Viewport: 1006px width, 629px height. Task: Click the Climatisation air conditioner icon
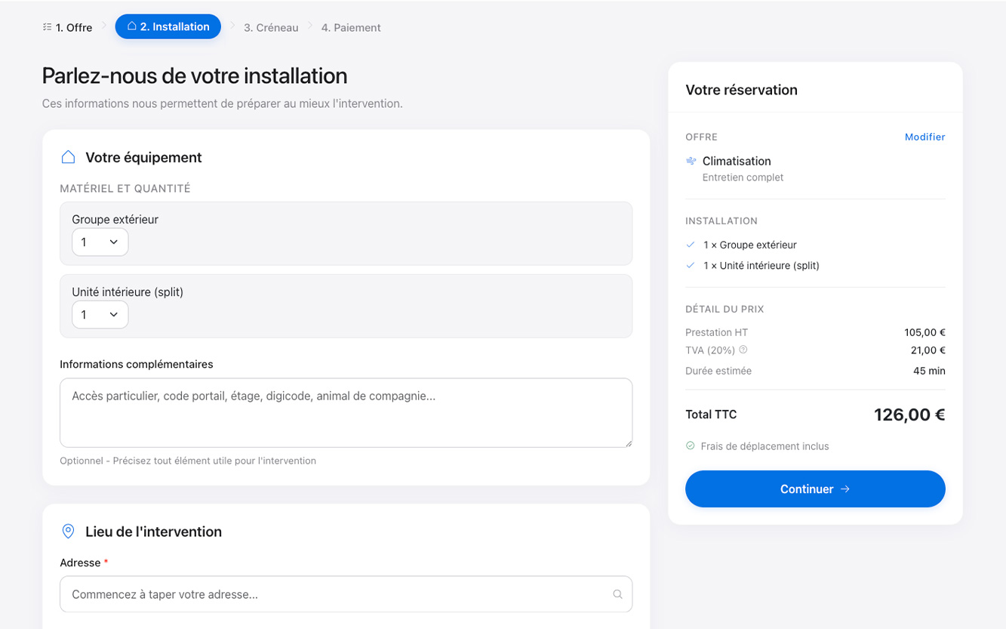(691, 161)
